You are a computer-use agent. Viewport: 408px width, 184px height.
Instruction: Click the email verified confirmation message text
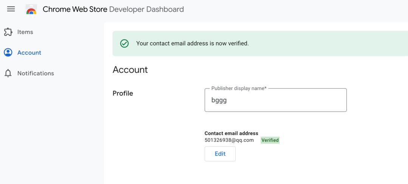[x=192, y=43]
